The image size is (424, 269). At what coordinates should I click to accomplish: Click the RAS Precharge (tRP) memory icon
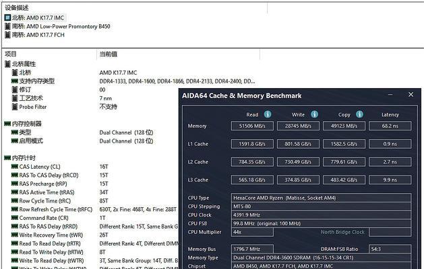(15, 184)
